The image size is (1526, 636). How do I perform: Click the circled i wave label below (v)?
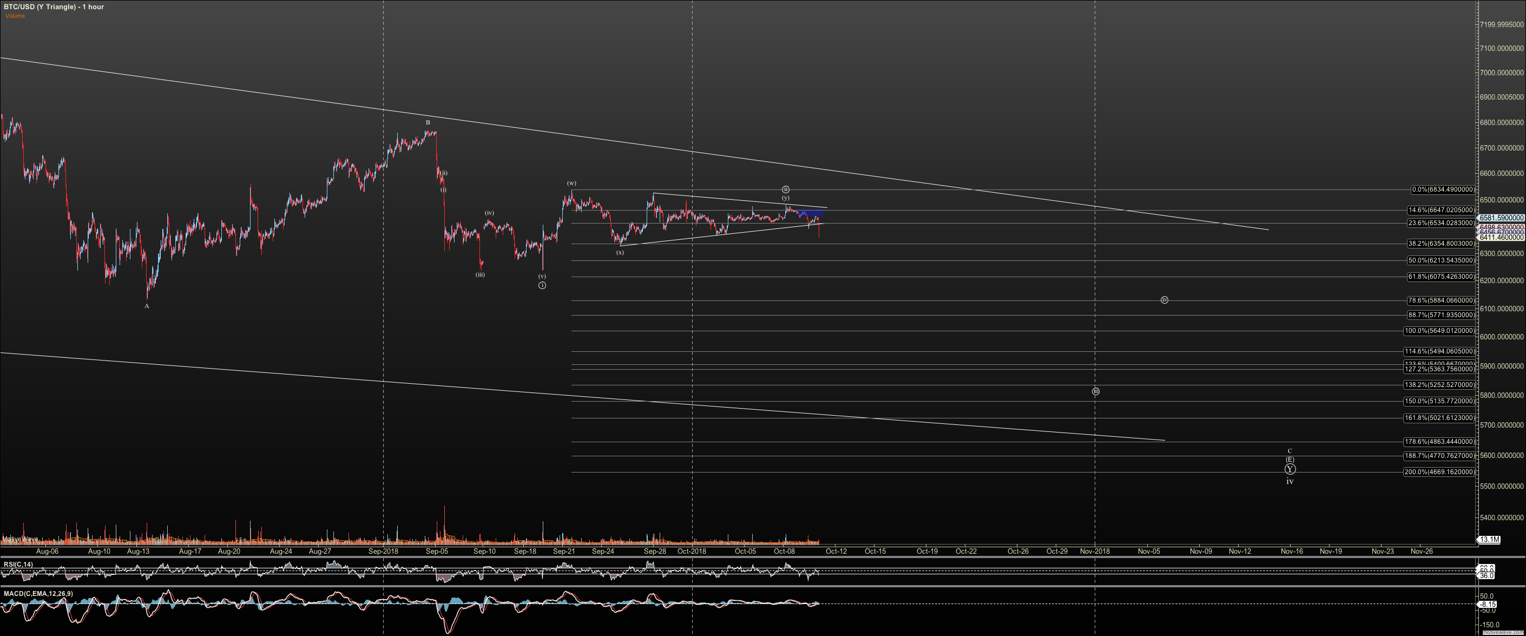(542, 286)
